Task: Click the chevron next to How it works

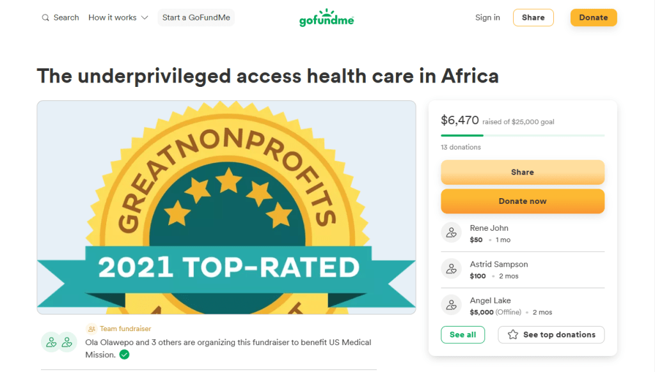Action: pyautogui.click(x=145, y=18)
